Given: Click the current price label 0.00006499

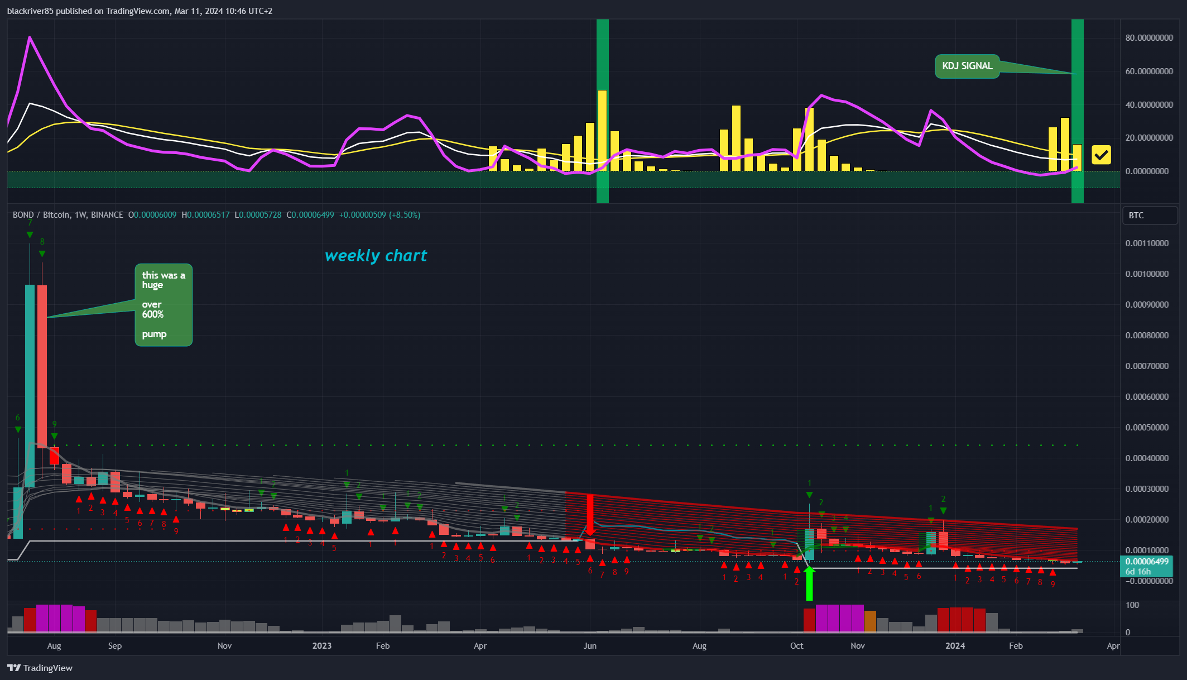Looking at the screenshot, I should coord(1147,562).
